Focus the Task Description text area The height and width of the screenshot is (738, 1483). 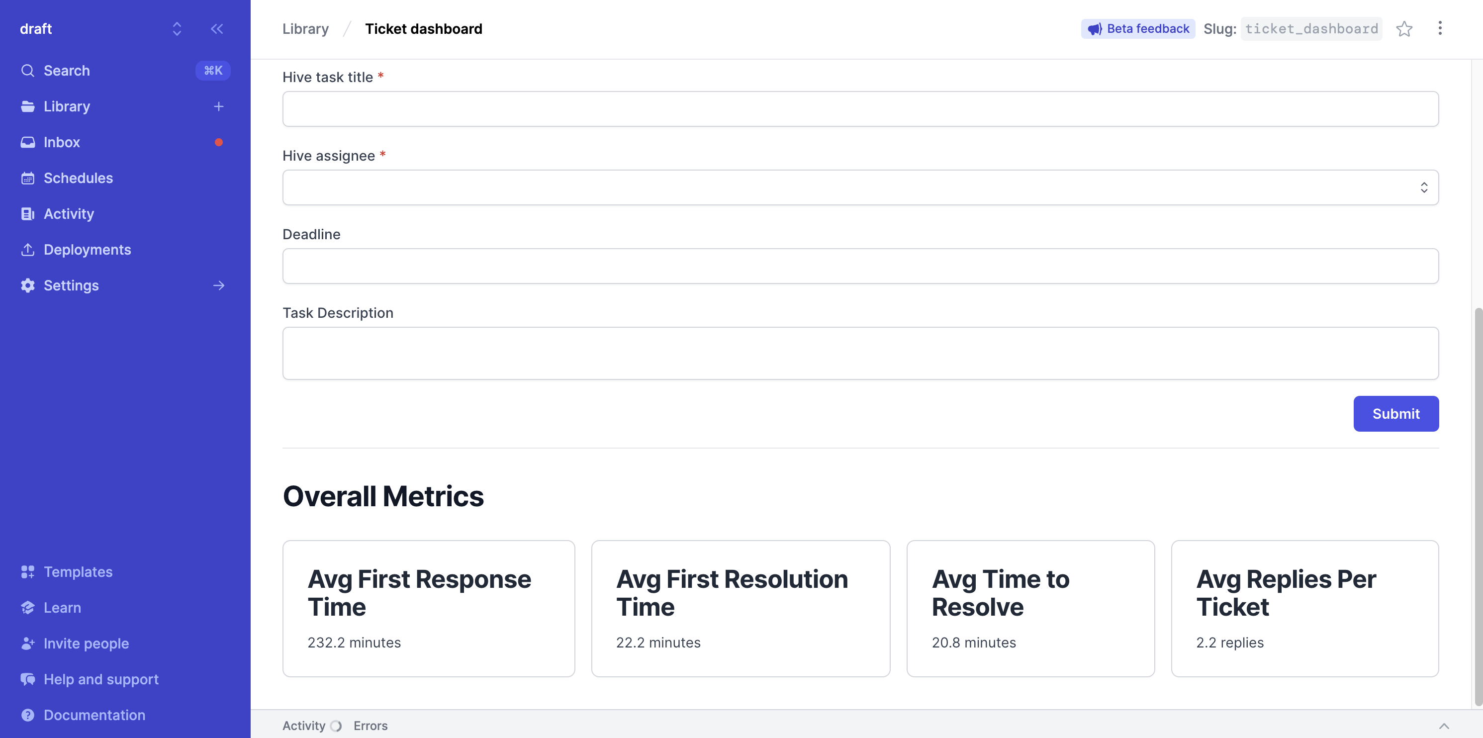point(860,353)
